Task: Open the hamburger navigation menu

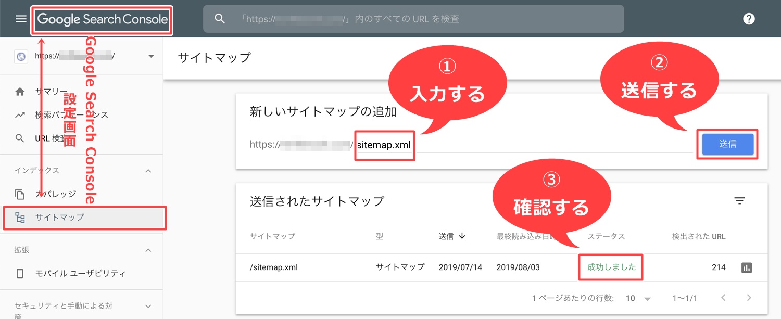Action: (x=21, y=19)
